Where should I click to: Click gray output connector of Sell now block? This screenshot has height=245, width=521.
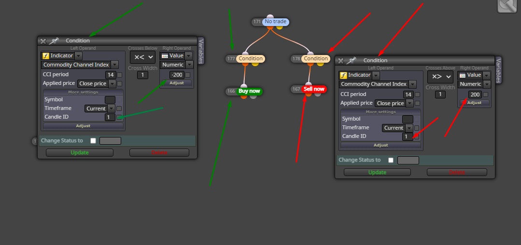pos(318,94)
